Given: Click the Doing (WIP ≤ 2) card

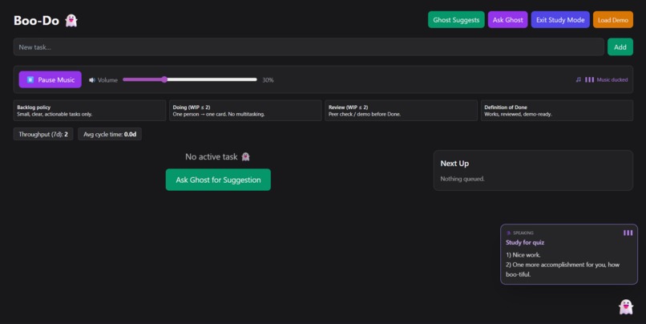Looking at the screenshot, I should pyautogui.click(x=245, y=111).
